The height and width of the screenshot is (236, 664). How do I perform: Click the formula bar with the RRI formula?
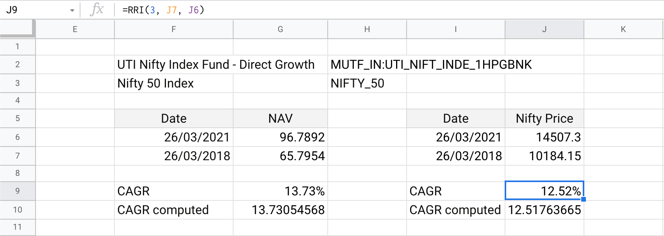[389, 10]
